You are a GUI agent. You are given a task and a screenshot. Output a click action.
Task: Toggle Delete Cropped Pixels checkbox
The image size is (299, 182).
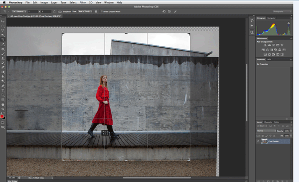point(102,11)
